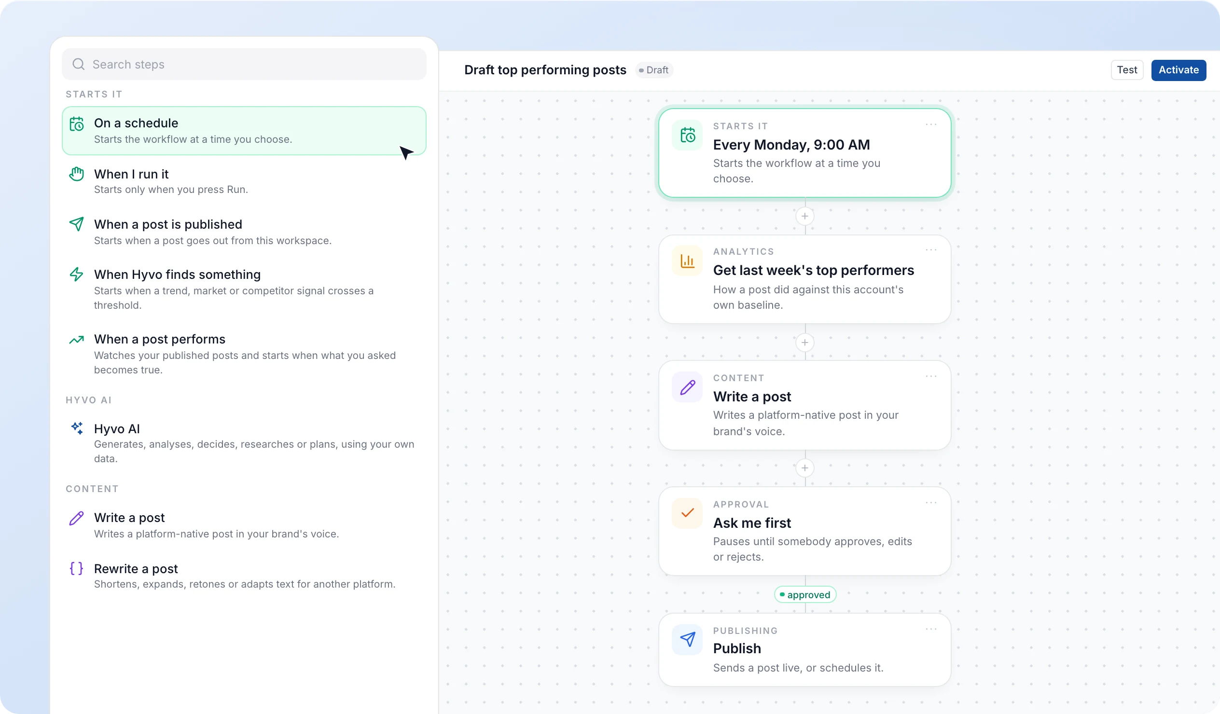
Task: Click the braces icon for Rewrite a post
Action: [x=77, y=568]
